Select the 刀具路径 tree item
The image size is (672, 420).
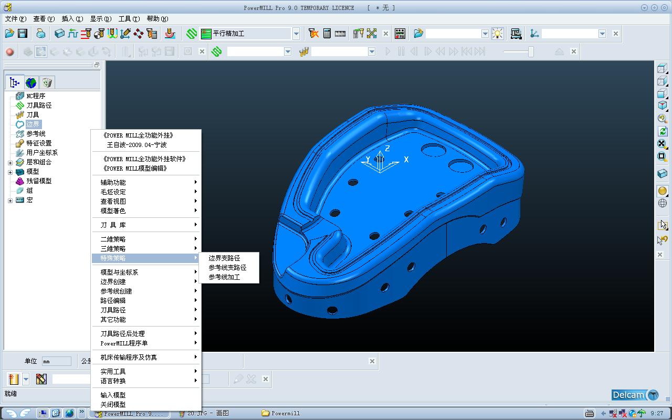(39, 105)
